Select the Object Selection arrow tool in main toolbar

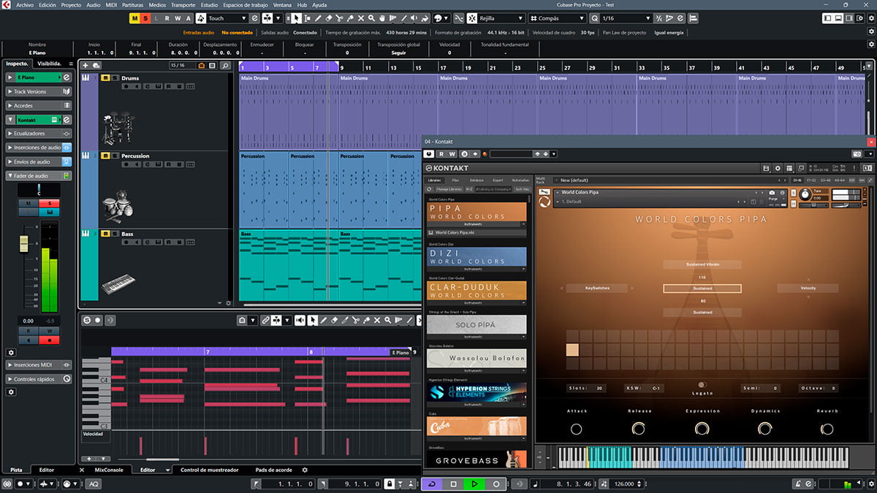tap(297, 18)
